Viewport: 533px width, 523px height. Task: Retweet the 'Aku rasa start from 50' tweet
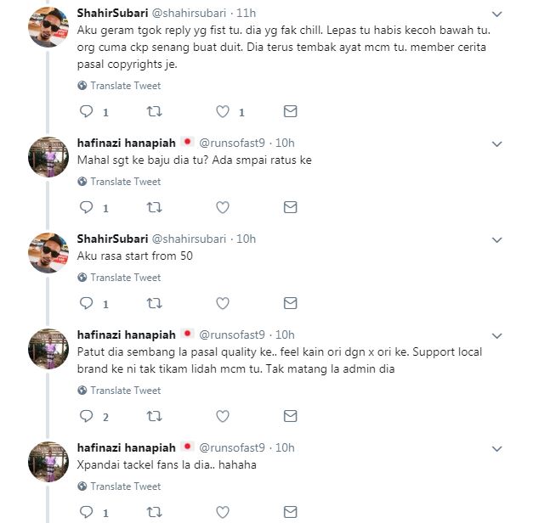(x=154, y=303)
